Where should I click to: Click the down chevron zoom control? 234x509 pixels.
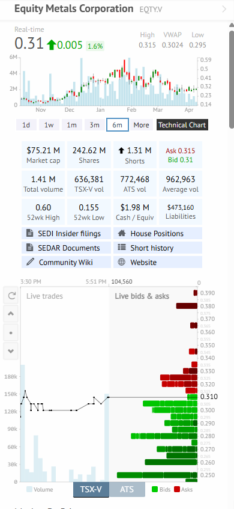(x=11, y=351)
